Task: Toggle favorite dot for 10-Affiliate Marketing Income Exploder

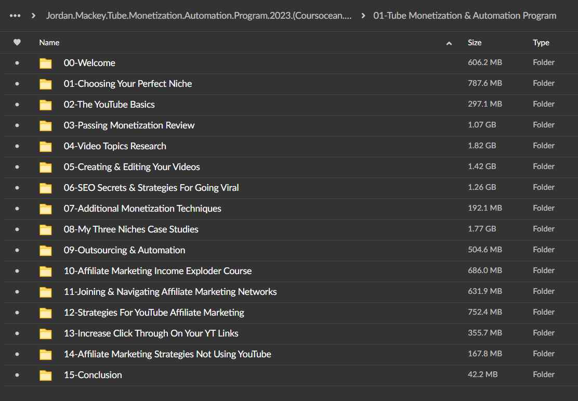Action: [x=17, y=271]
